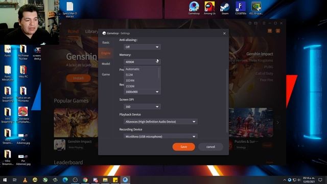Launch VLC from the taskbar

pos(25,180)
